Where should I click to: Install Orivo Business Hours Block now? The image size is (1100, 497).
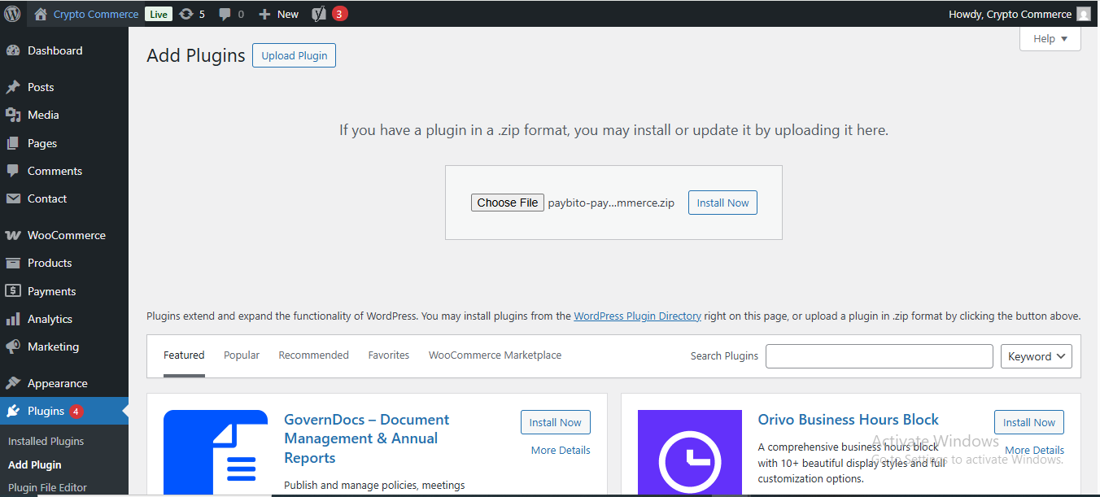1029,422
